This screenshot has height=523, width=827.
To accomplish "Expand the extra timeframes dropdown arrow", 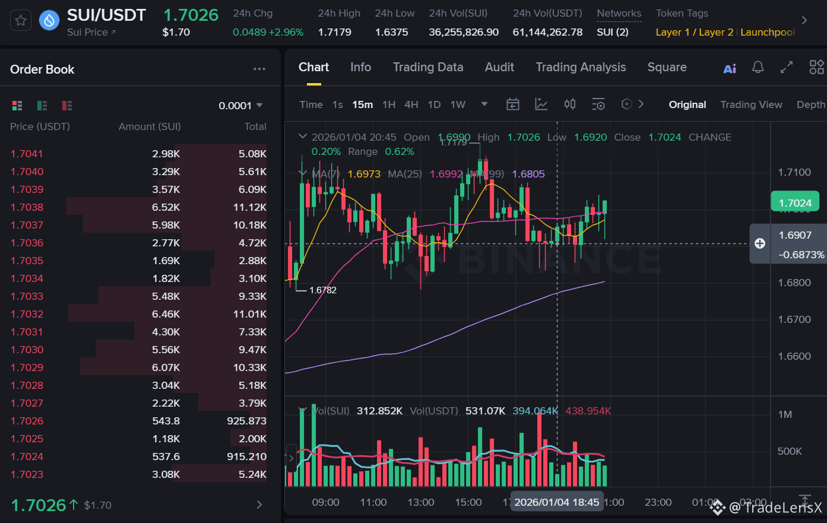I will click(484, 104).
